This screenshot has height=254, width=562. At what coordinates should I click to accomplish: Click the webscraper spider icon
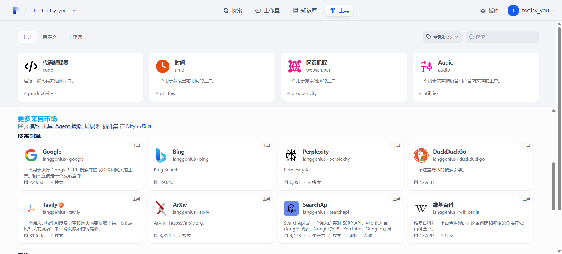pyautogui.click(x=294, y=66)
